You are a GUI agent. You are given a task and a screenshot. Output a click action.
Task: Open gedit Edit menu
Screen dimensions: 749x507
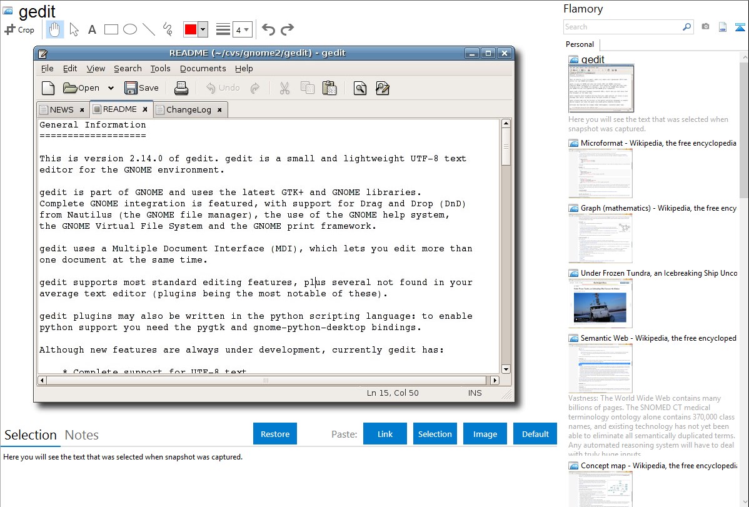(x=70, y=68)
